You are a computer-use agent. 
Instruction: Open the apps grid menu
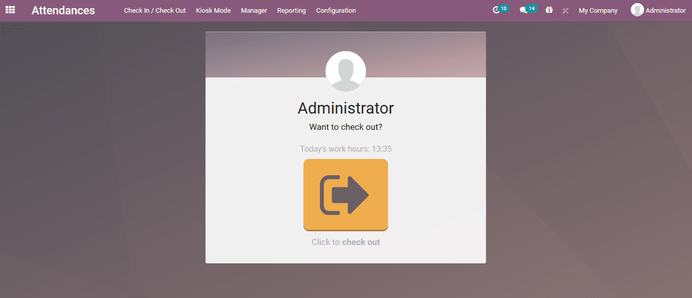10,10
